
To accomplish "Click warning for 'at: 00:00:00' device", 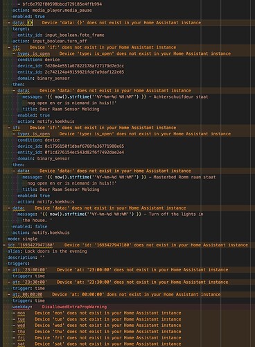I will pos(137,294).
